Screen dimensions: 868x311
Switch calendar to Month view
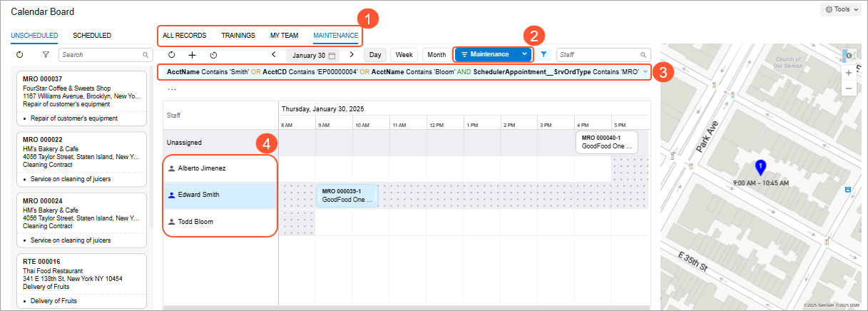pyautogui.click(x=436, y=55)
